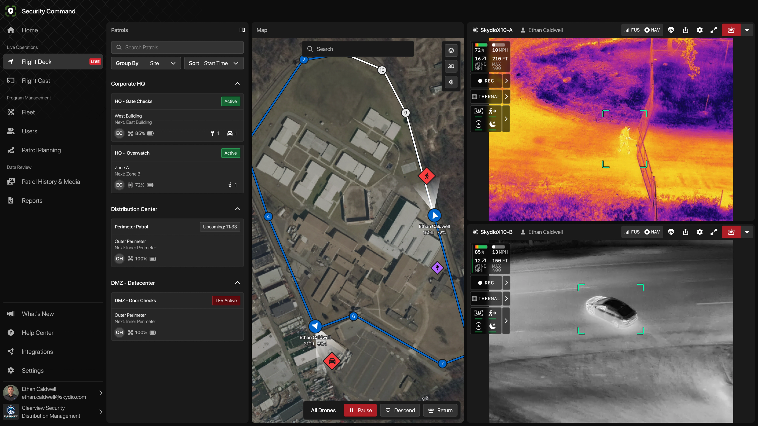Click the Search Patrols field
This screenshot has height=426, width=758.
177,47
